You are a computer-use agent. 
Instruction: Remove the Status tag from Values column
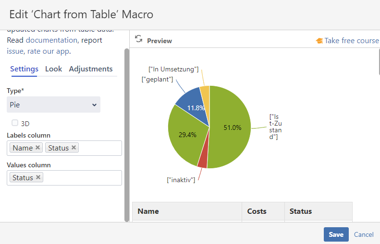pos(38,177)
